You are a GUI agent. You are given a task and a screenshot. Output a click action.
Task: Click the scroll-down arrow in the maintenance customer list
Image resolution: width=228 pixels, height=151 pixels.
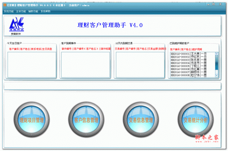pyautogui.click(x=217, y=76)
